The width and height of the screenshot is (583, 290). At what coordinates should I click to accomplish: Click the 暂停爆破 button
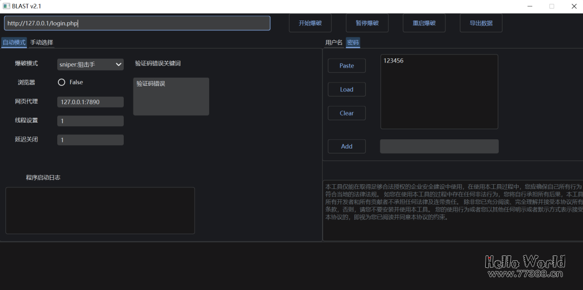pos(367,23)
